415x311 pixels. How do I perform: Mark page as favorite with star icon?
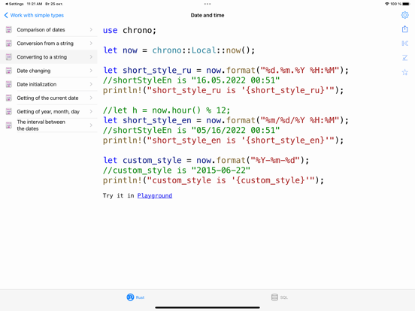click(404, 72)
